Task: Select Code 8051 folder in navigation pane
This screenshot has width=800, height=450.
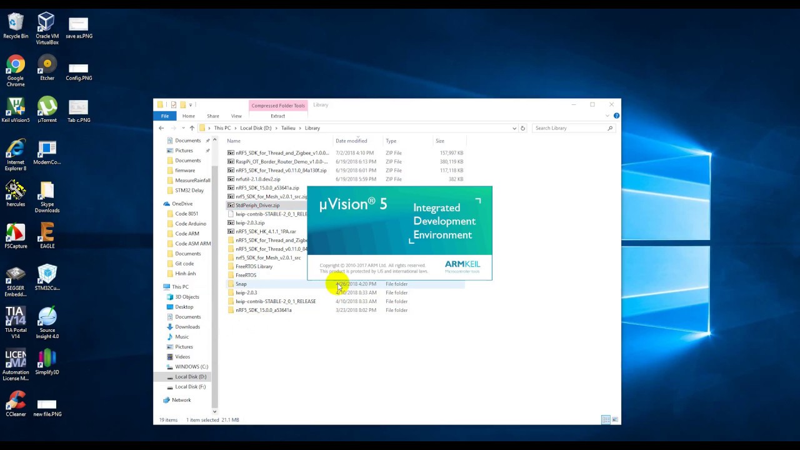Action: (x=186, y=214)
